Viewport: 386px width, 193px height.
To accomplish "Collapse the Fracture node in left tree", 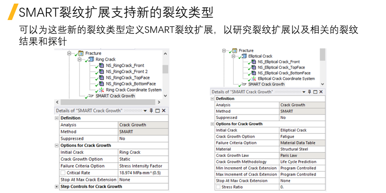I will [x=69, y=53].
